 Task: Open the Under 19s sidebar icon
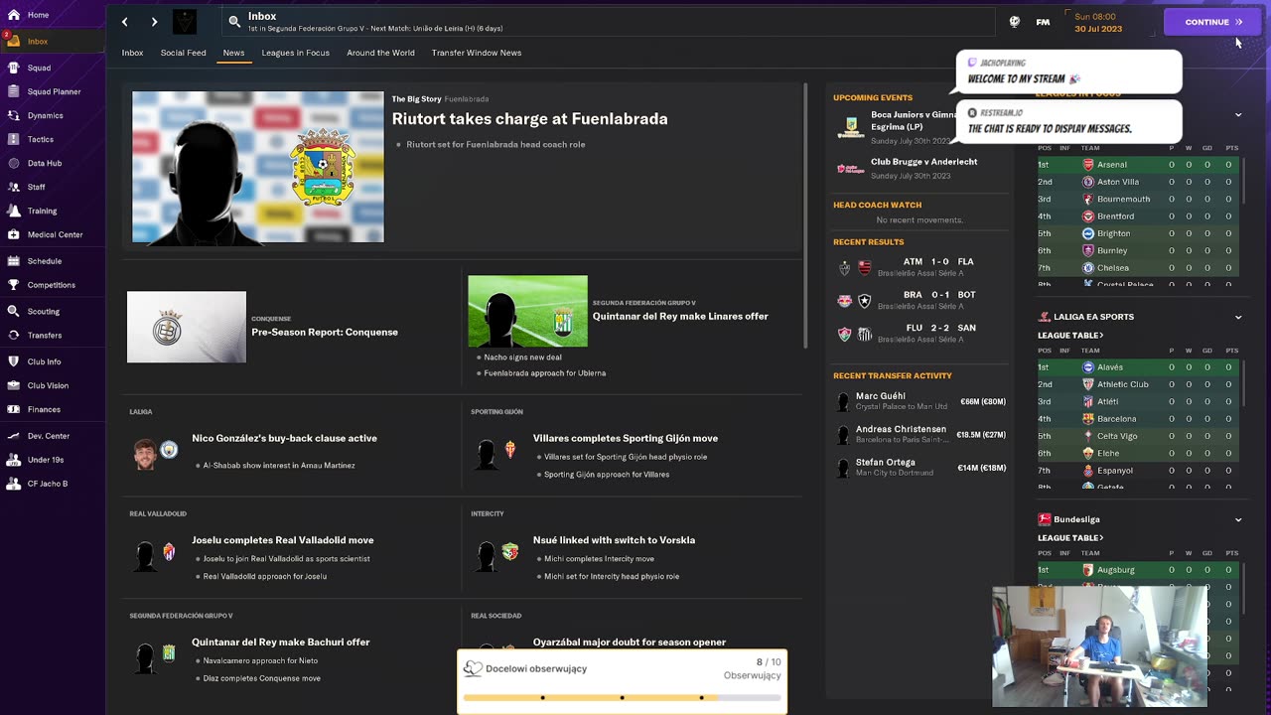pos(14,460)
